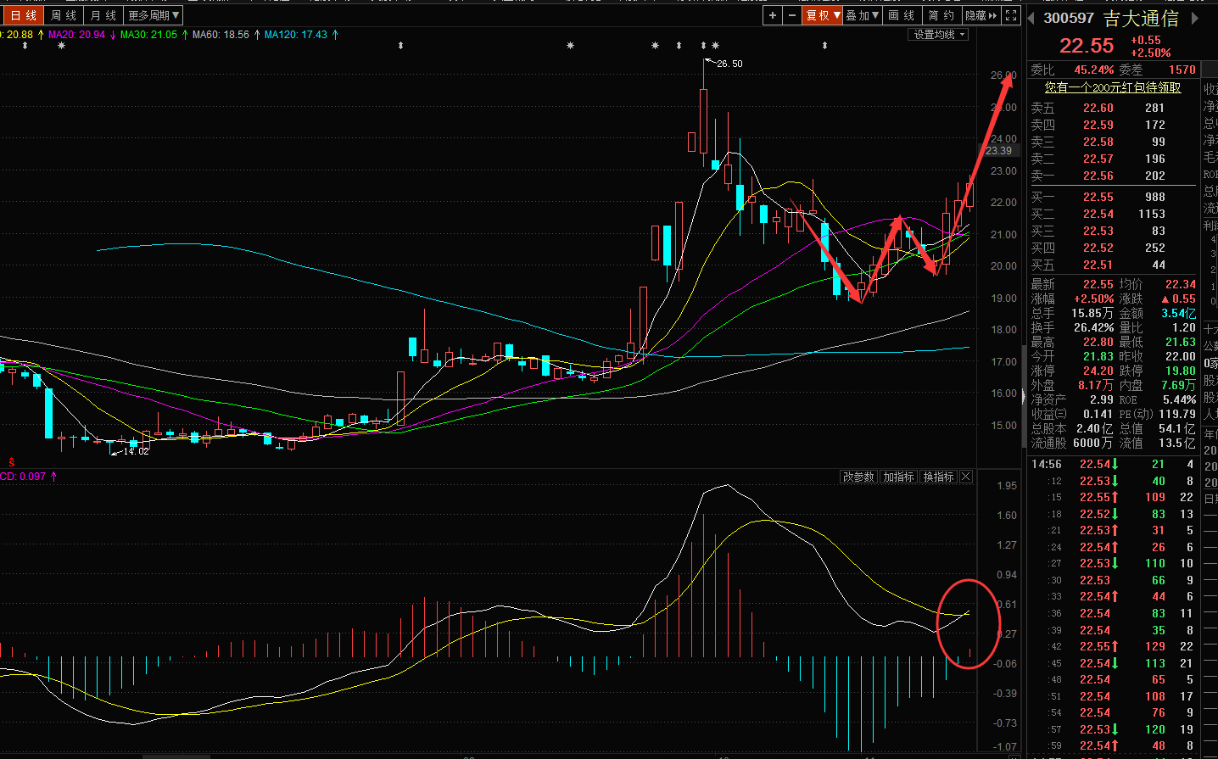The image size is (1218, 759).
Task: Select the 买三 22.53 bid row
Action: [x=1112, y=231]
